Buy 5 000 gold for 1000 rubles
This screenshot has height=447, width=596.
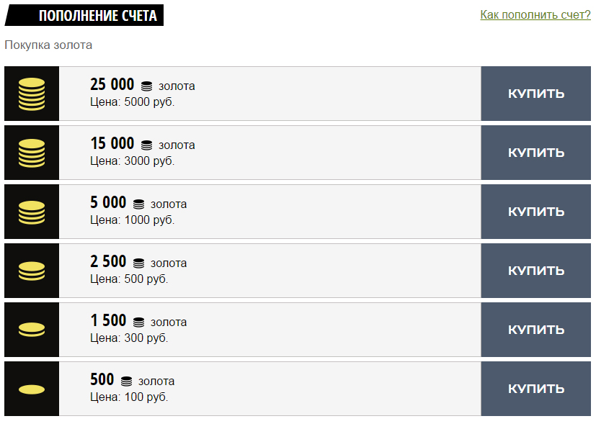pyautogui.click(x=535, y=212)
